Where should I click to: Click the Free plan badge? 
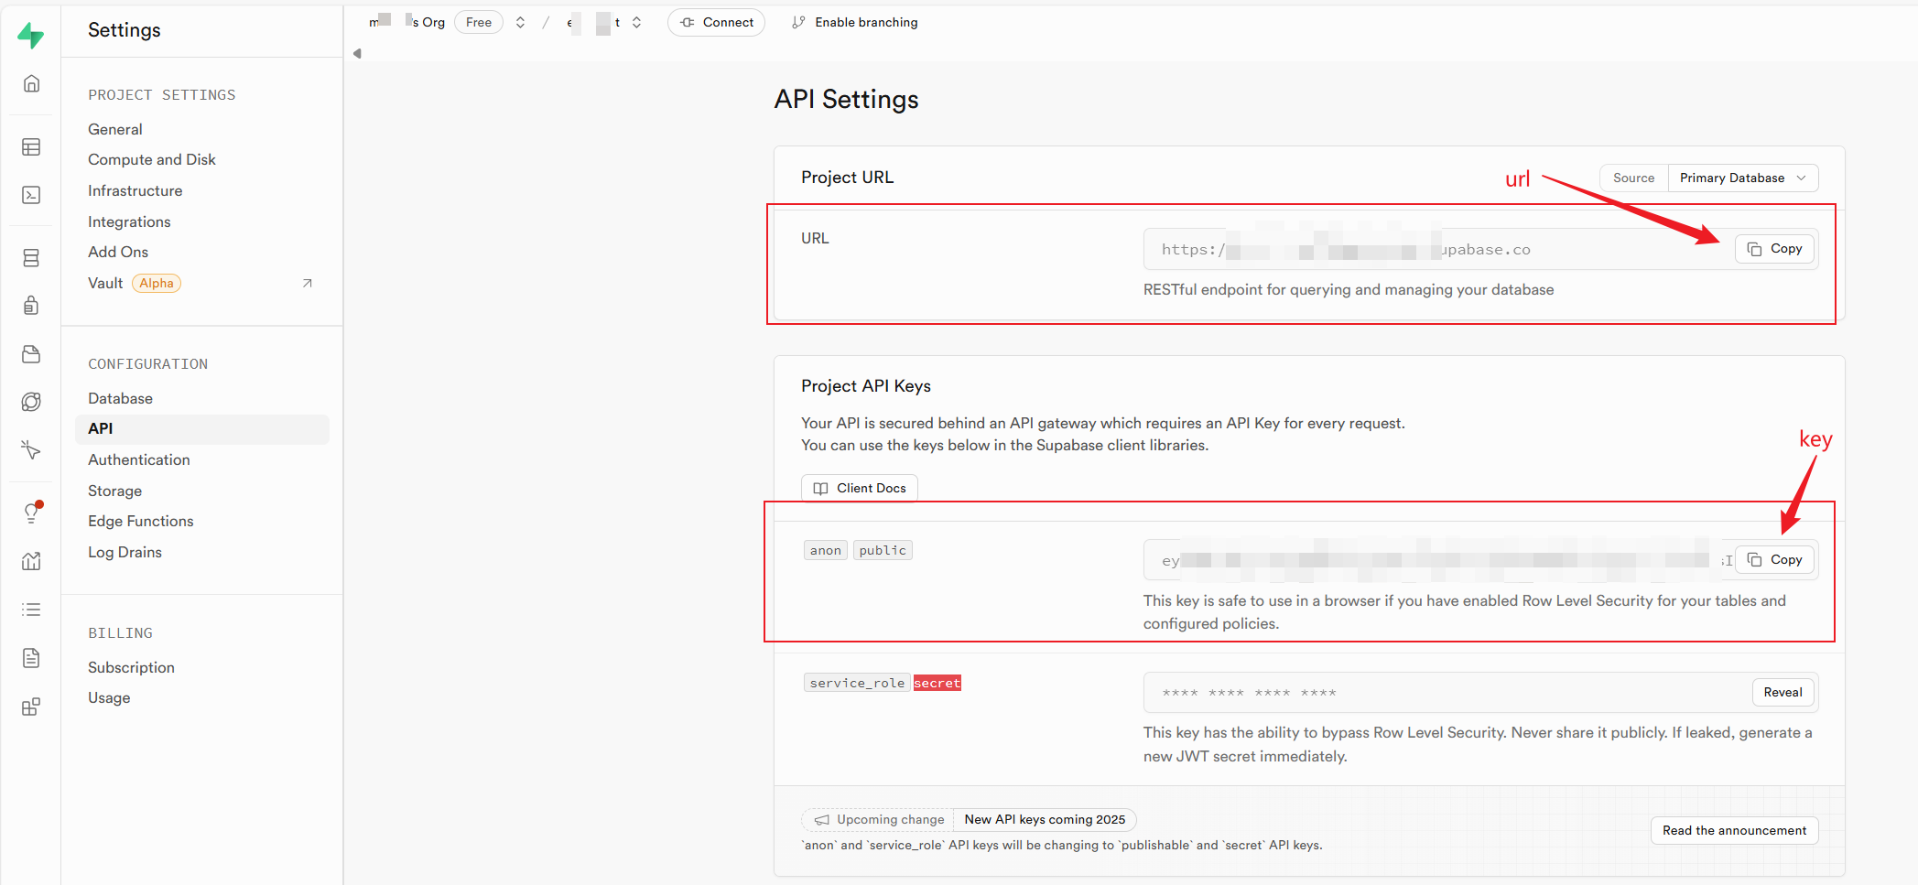479,22
